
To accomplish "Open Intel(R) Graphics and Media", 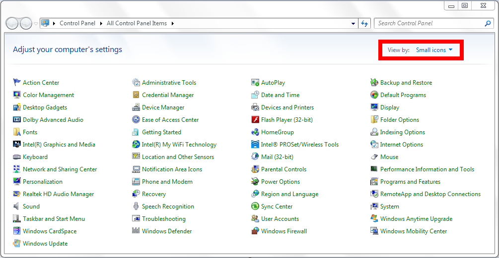I will coord(59,145).
